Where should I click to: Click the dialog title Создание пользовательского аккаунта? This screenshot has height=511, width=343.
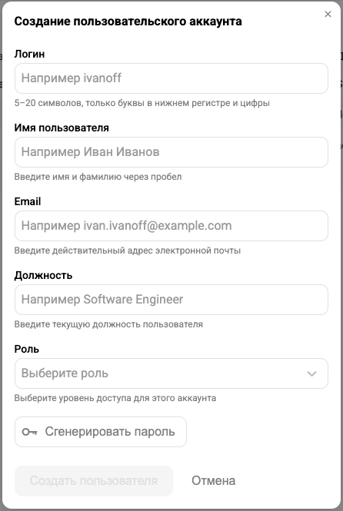[x=128, y=22]
